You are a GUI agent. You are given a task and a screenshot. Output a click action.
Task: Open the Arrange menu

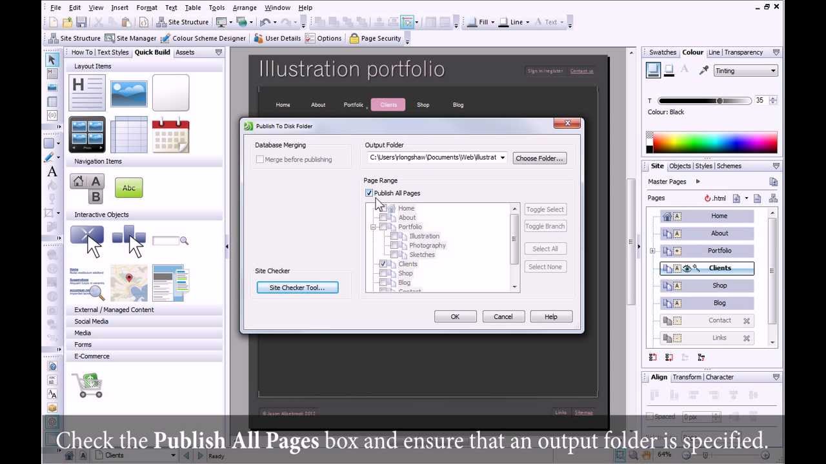(245, 8)
